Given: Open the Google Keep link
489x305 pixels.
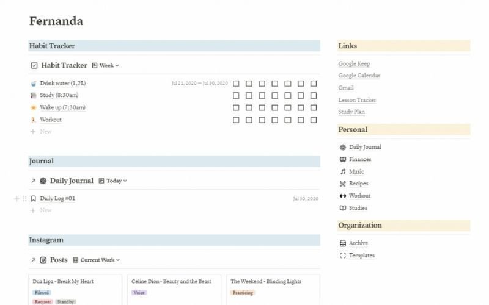Looking at the screenshot, I should click(x=354, y=63).
